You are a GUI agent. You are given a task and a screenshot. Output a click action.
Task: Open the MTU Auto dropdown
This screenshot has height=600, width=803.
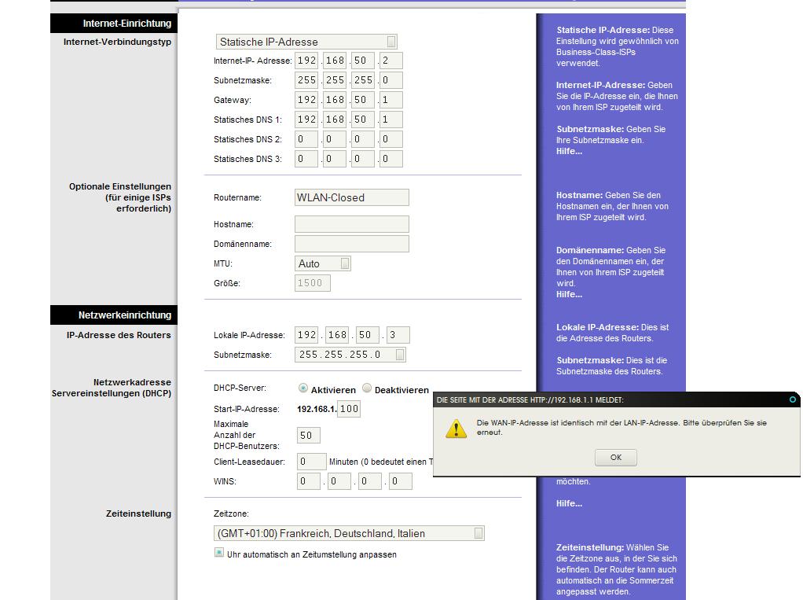(x=323, y=263)
